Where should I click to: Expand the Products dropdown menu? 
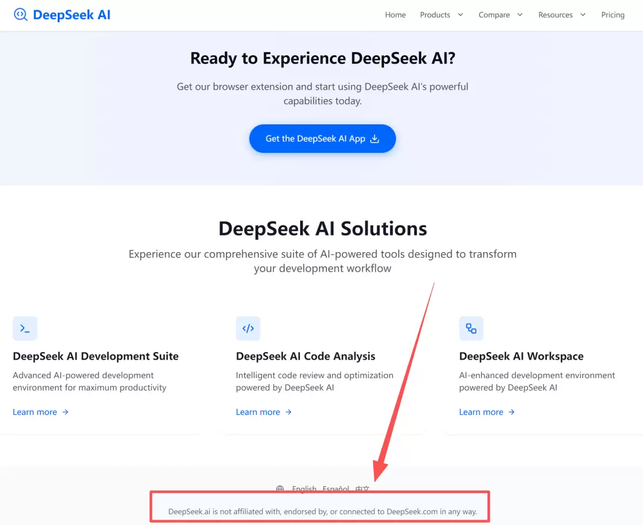(441, 15)
